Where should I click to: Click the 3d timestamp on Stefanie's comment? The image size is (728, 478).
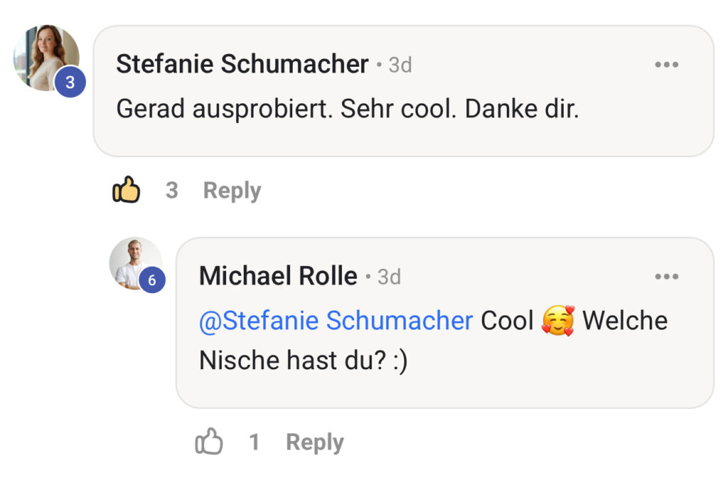[400, 64]
